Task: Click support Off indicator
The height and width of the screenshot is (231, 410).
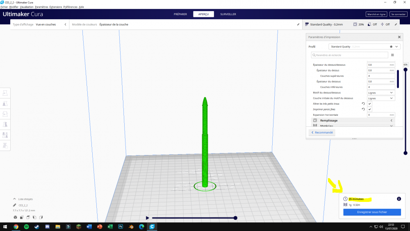Action: 372,24
